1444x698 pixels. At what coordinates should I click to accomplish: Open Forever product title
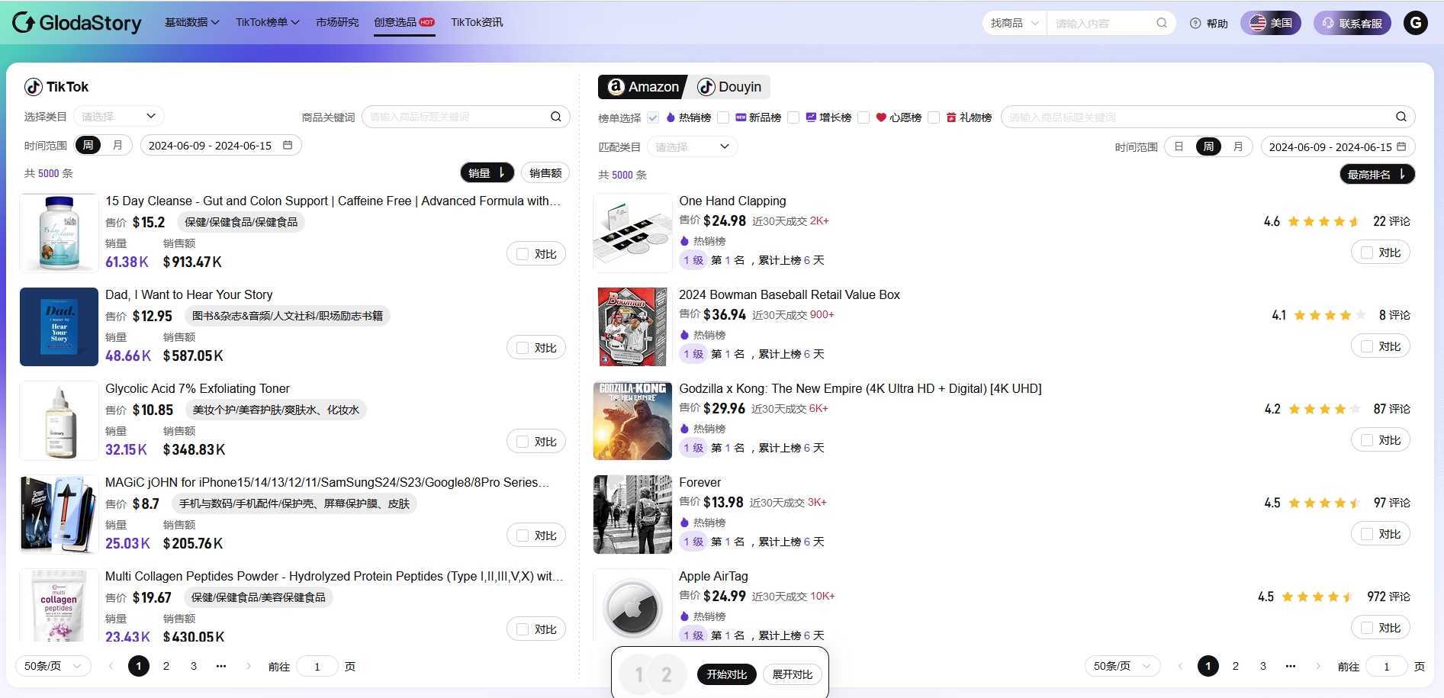point(699,482)
